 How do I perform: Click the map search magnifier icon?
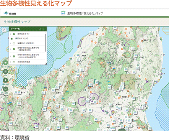click(x=4, y=30)
